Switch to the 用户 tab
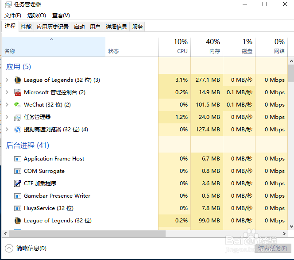Viewport: 294px width, 260px height. coord(95,27)
